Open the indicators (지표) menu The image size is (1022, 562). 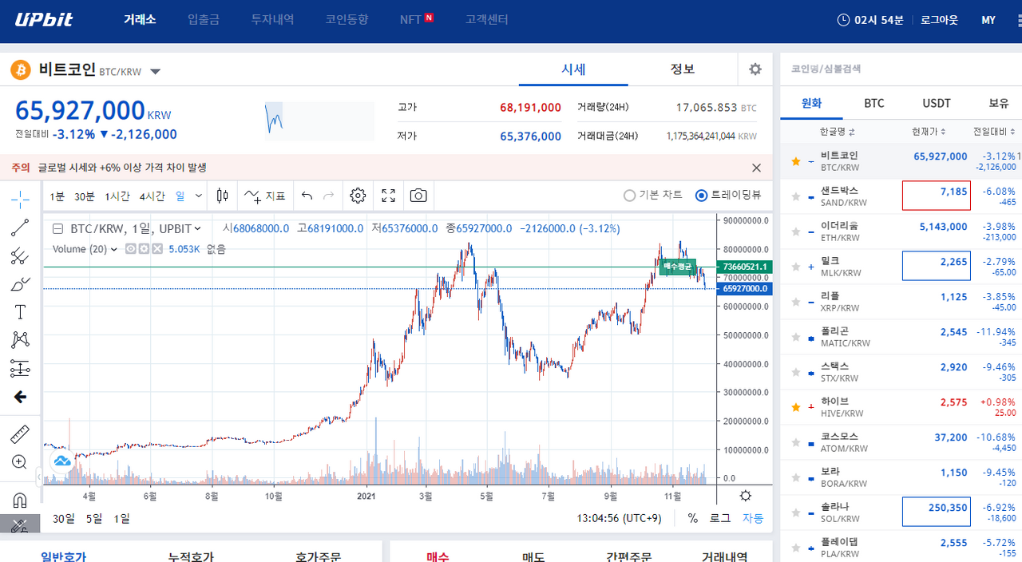tap(264, 196)
